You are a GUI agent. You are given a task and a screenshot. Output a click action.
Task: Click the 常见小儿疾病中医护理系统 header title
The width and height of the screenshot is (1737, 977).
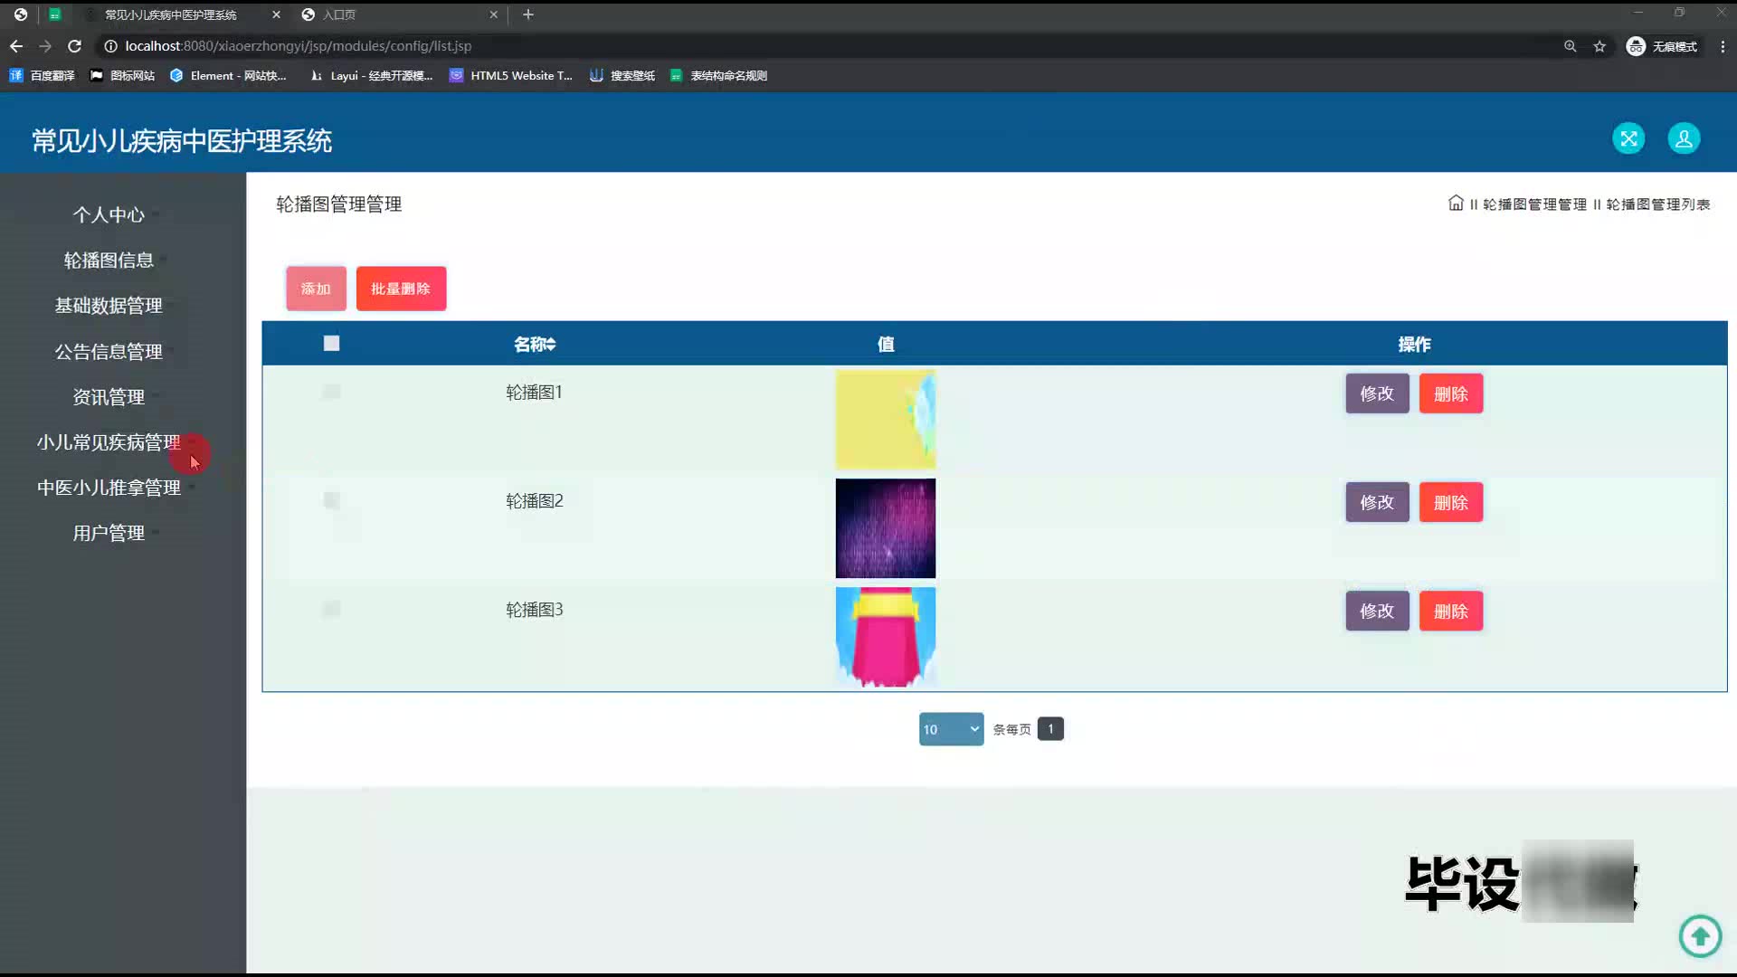point(182,141)
